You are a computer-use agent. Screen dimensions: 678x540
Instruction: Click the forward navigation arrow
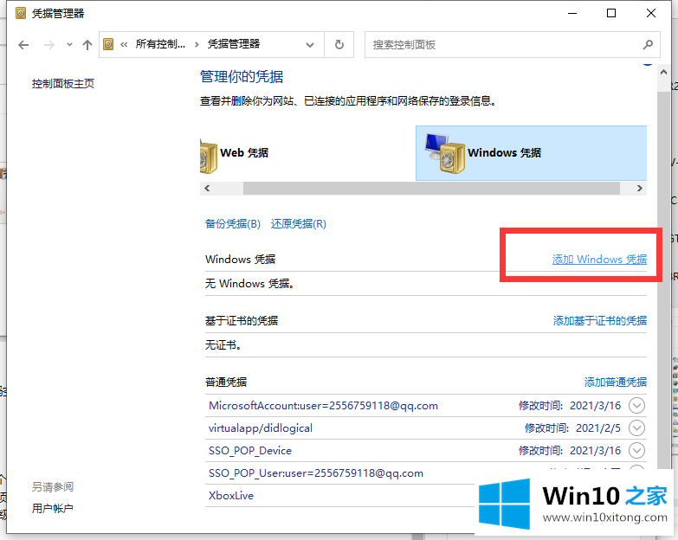tap(48, 45)
